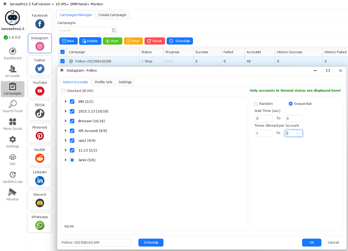
Task: Toggle the Janis (5/6) group checkbox
Action: tap(72, 160)
